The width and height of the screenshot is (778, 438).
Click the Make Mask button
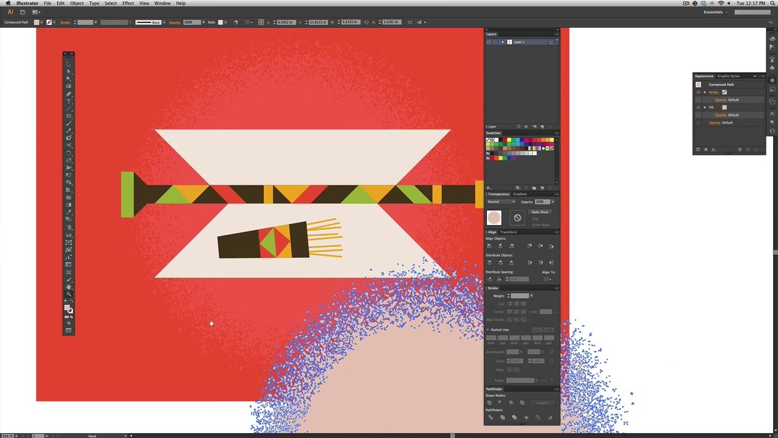point(540,212)
